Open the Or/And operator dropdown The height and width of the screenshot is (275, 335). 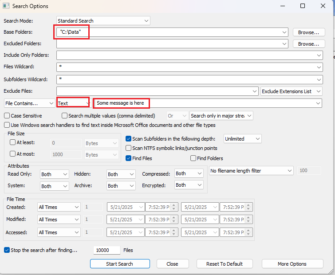[x=177, y=116]
